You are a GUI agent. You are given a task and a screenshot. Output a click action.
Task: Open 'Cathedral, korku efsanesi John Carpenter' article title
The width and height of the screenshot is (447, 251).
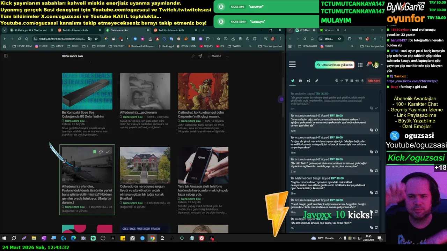click(201, 114)
